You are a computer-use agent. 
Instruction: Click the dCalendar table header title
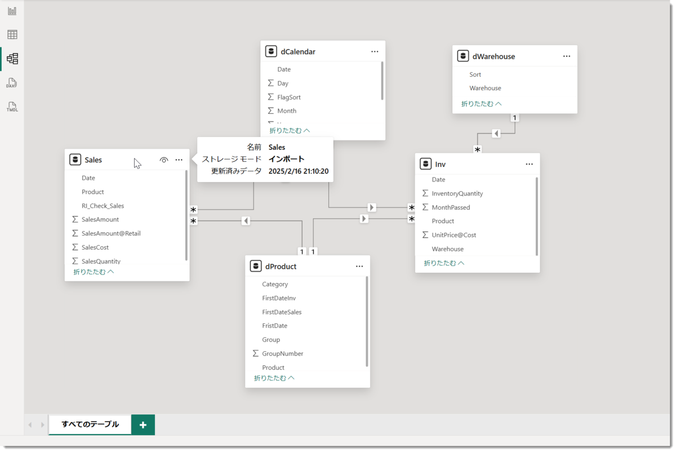click(x=298, y=52)
